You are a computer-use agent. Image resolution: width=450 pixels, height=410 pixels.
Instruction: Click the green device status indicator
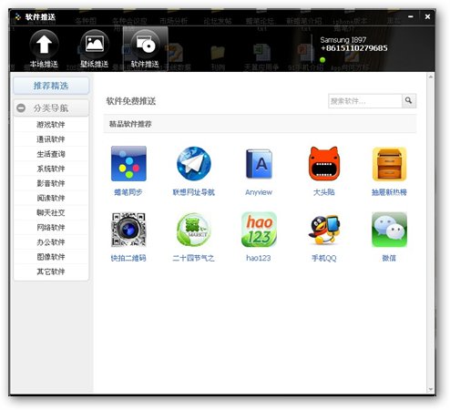[322, 60]
